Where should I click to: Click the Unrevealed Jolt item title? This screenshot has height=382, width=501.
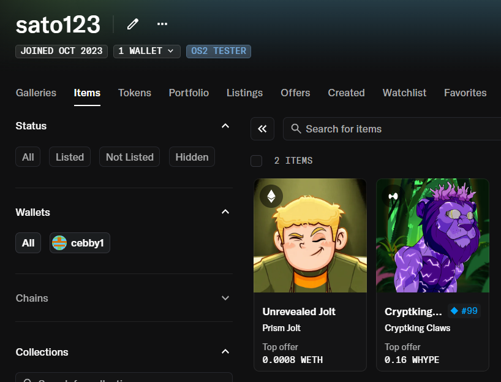[x=299, y=311]
